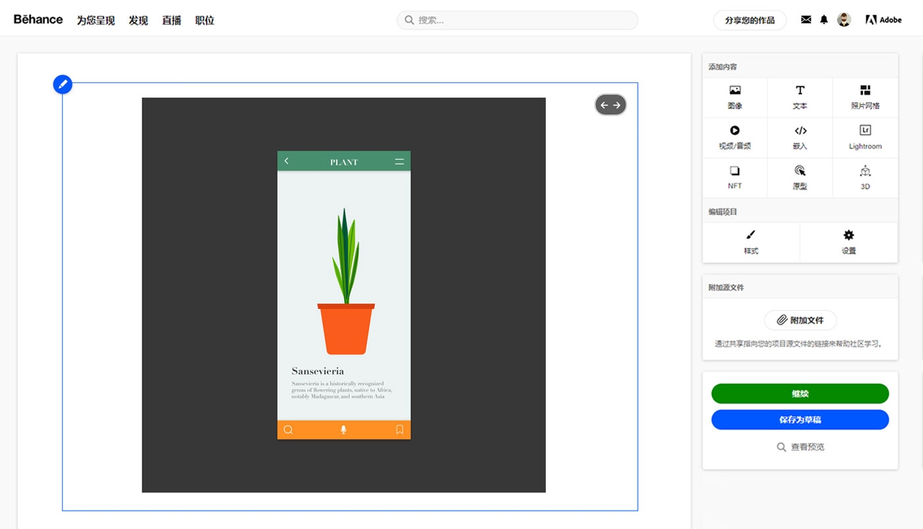923x529 pixels.
Task: Add an image content block
Action: click(x=734, y=97)
